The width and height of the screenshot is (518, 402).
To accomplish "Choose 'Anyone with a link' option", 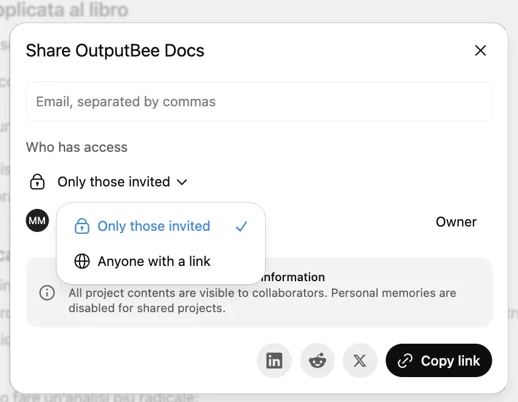I will coord(161,261).
